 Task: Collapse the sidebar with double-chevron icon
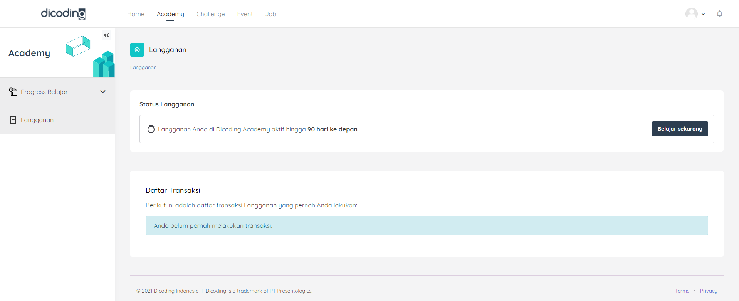[x=106, y=35]
